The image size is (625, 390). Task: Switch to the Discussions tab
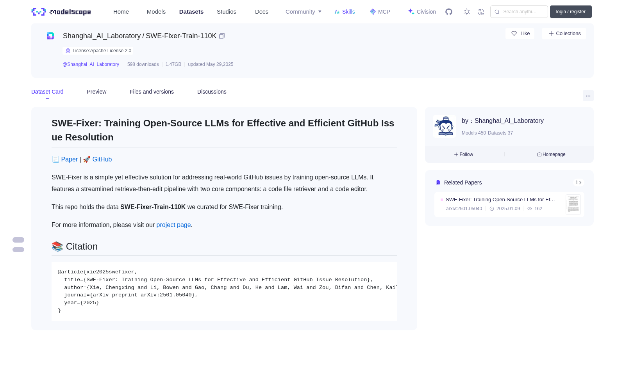tap(212, 92)
